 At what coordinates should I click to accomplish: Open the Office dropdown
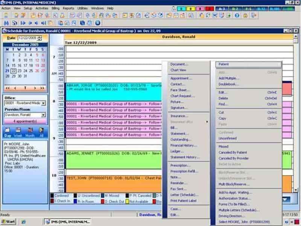pyautogui.click(x=44, y=103)
